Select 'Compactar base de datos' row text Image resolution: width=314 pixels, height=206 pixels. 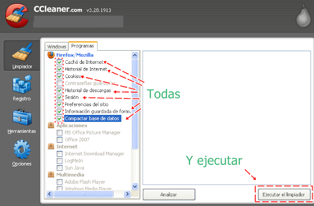click(92, 118)
